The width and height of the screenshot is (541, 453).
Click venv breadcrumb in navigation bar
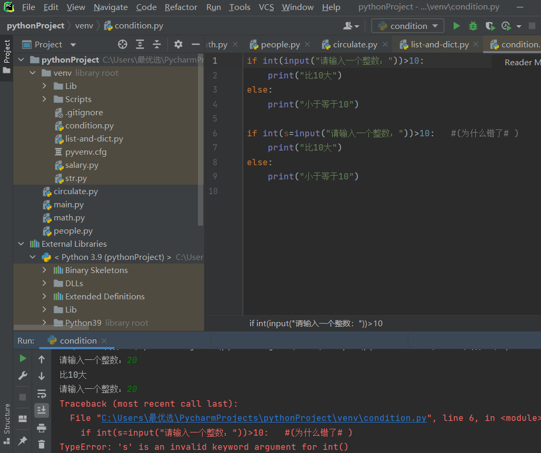click(84, 26)
